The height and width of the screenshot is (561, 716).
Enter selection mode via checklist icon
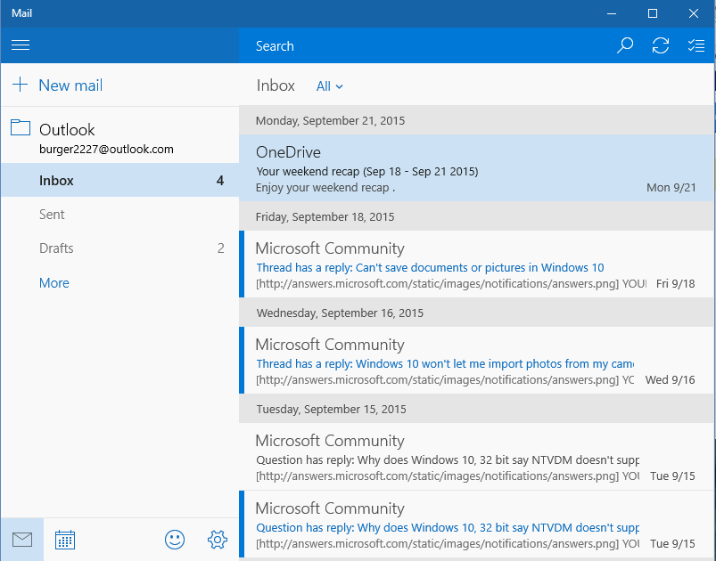[695, 45]
